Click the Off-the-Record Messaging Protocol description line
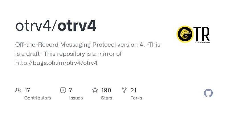Viewport: 228px width, 114px height. tap(88, 45)
